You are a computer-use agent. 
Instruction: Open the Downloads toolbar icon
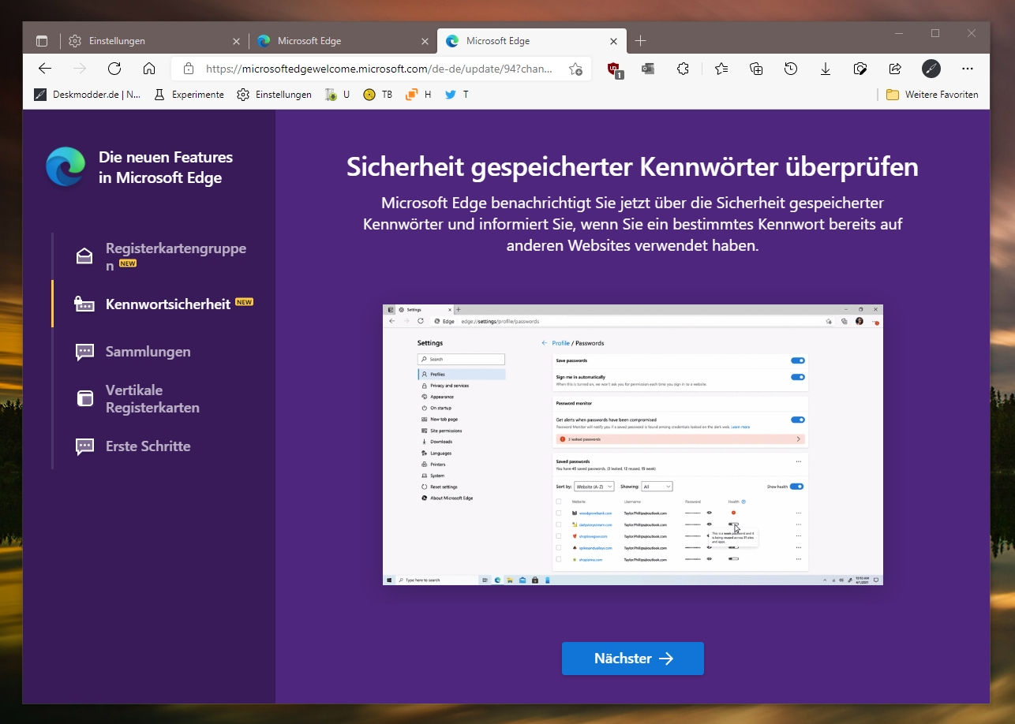click(826, 69)
